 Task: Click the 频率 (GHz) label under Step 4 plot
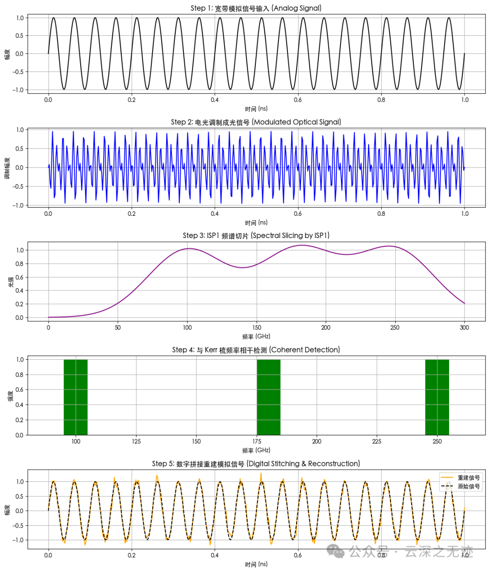(x=256, y=451)
